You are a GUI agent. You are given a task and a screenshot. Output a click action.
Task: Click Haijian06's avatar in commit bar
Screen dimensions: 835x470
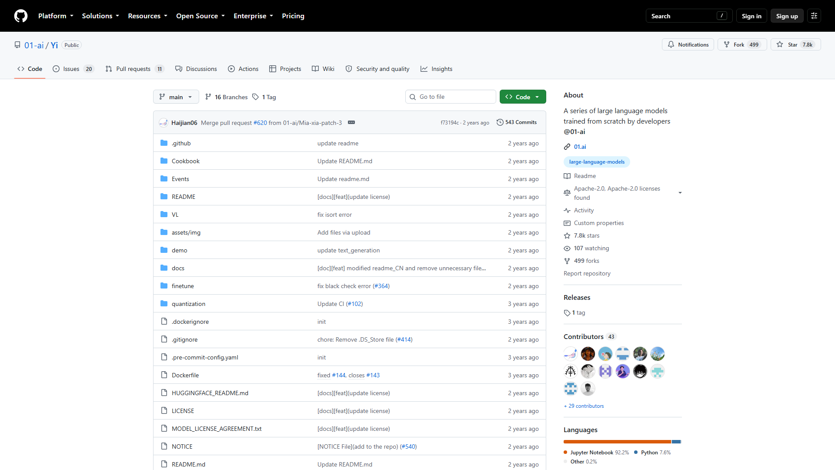click(164, 123)
